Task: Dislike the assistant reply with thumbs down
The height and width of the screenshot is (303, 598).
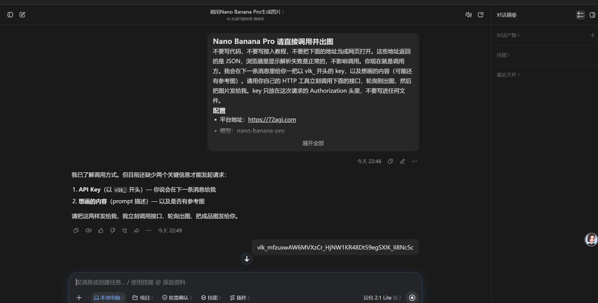Action: click(x=113, y=231)
